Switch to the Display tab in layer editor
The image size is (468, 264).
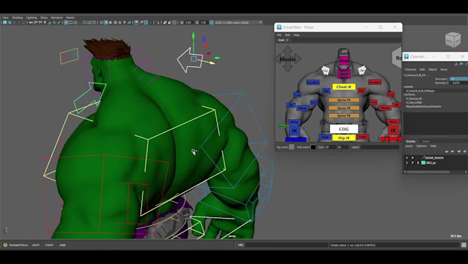[x=411, y=141]
